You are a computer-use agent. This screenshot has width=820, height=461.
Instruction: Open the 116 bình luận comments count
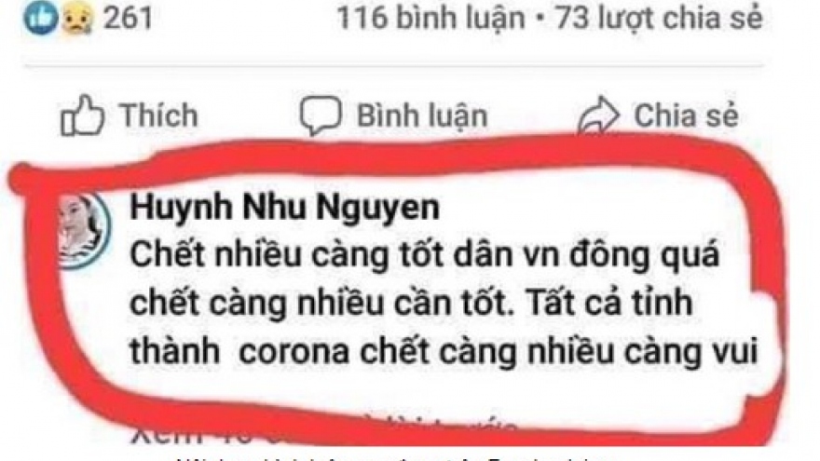430,19
